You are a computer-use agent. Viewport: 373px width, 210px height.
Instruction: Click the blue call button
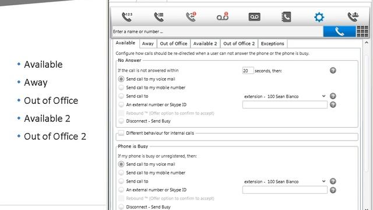click(x=339, y=32)
